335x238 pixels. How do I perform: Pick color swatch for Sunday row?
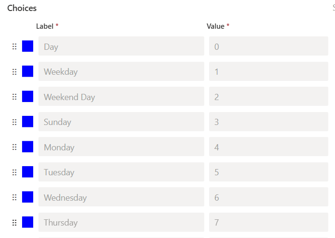click(28, 122)
